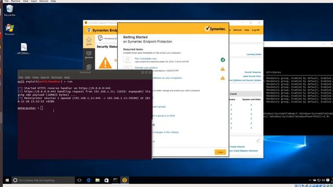Click Cortana Ask me anything search box
Screen dimensions: 333x187
43,180
